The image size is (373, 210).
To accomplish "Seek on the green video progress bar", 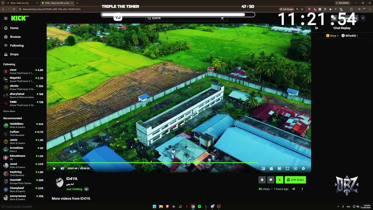I will 179,162.
